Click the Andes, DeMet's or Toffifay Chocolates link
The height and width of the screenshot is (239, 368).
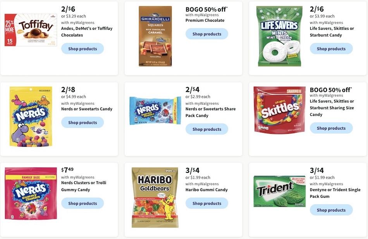coord(86,31)
